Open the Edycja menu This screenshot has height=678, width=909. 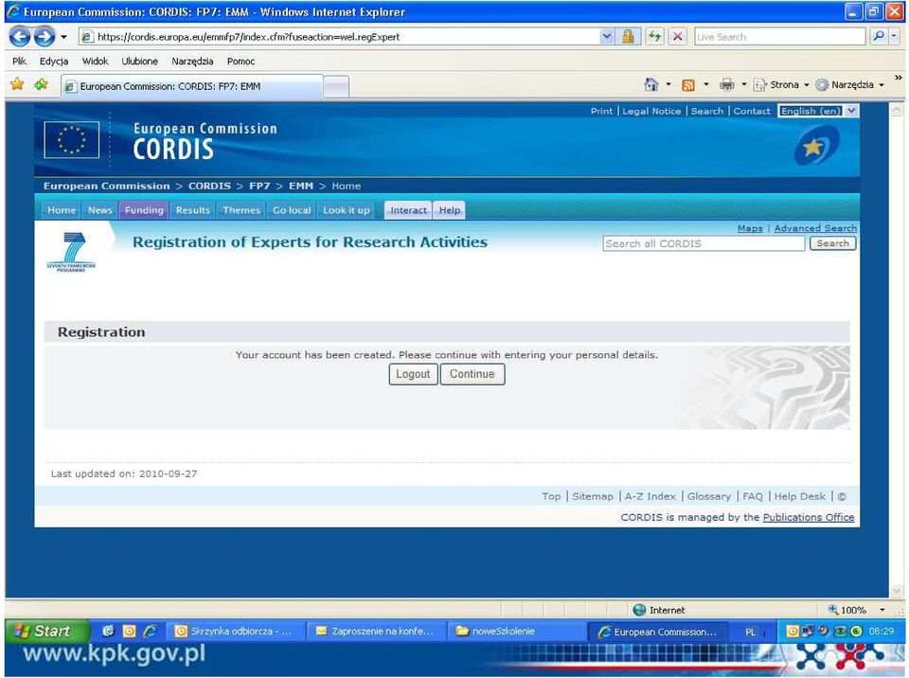[x=54, y=61]
